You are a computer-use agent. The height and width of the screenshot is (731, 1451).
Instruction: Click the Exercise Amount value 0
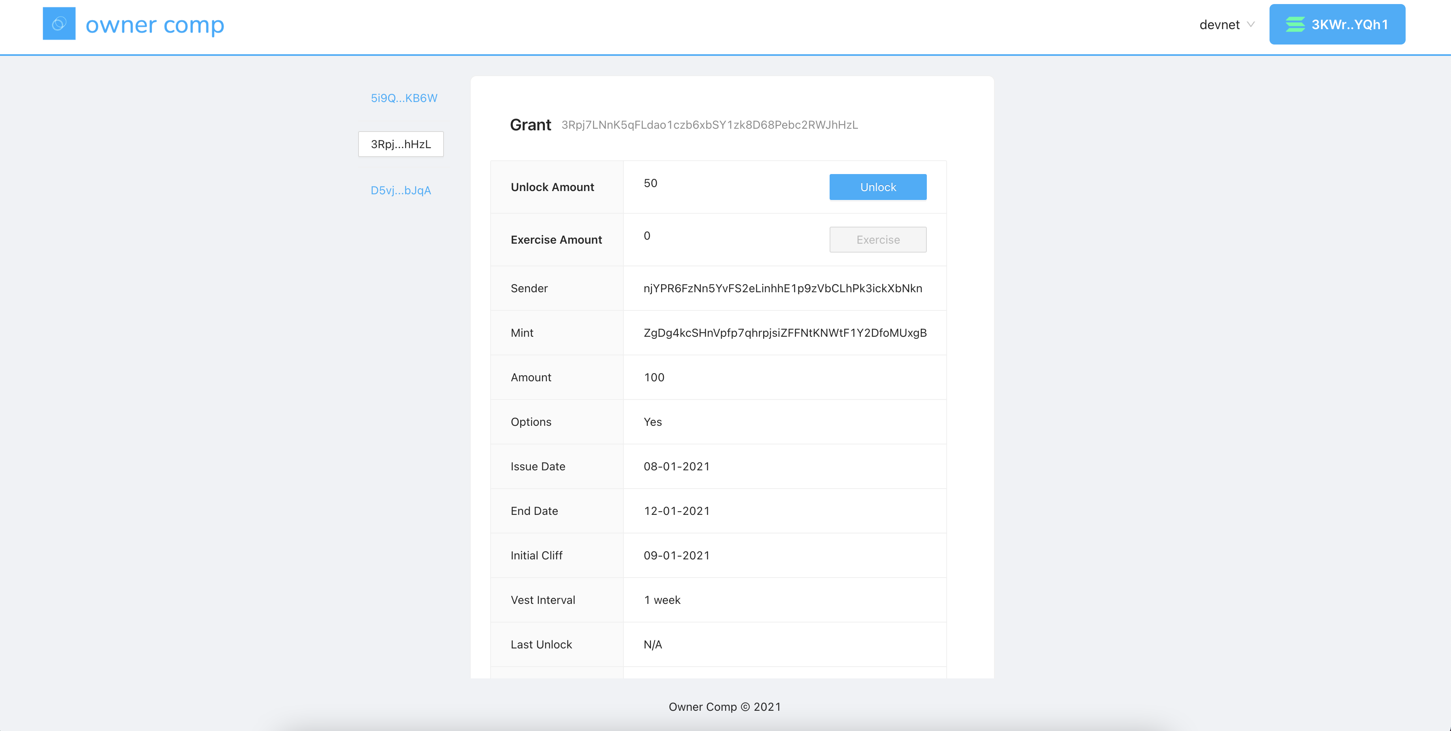(x=647, y=236)
